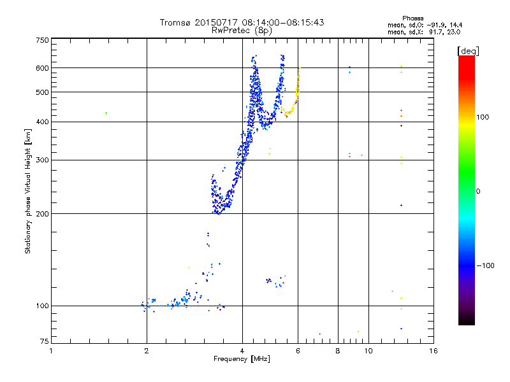Viewport: 510px width, 382px height.
Task: Click the x-axis tick label '6'
Action: click(298, 351)
